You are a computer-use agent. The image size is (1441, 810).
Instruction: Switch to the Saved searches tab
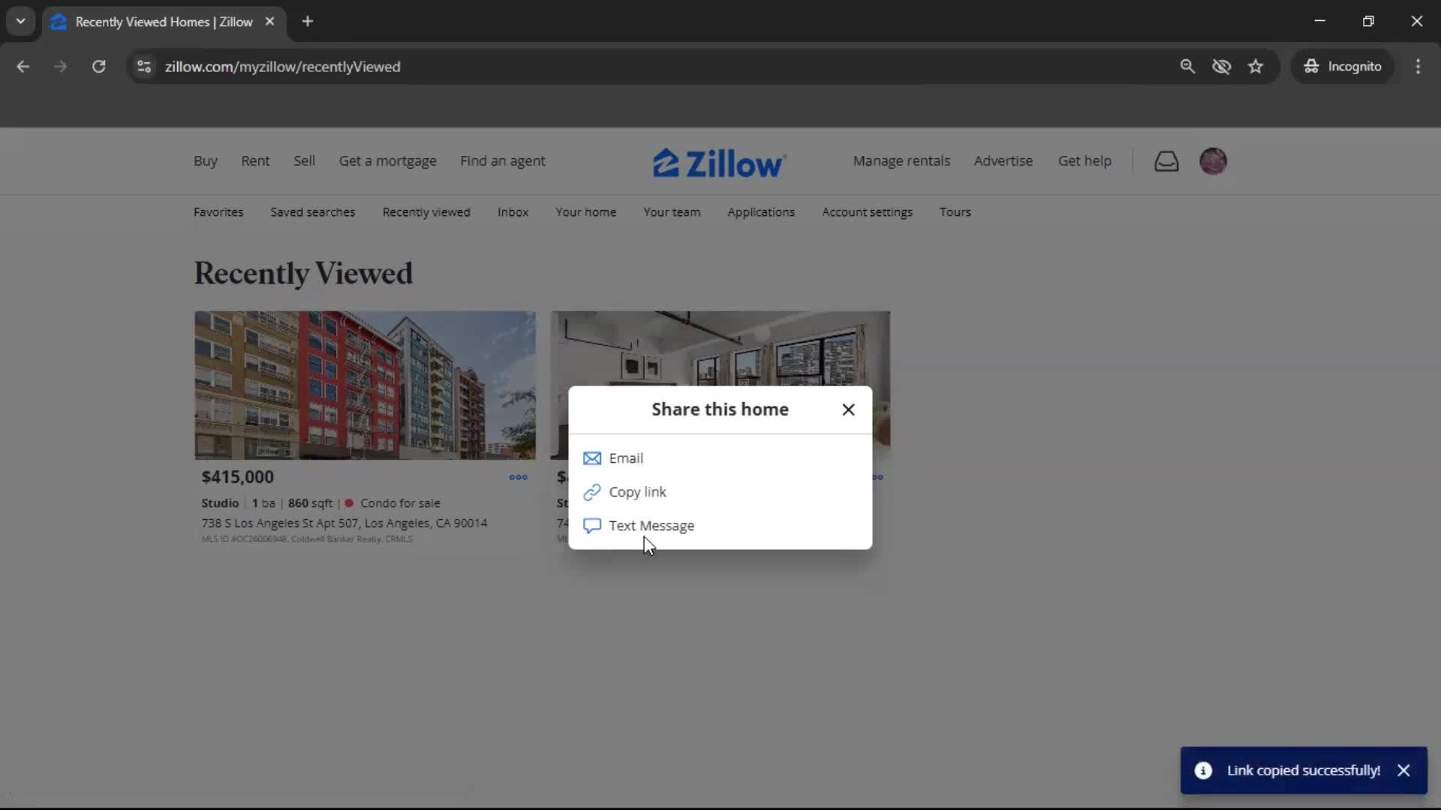click(x=313, y=212)
